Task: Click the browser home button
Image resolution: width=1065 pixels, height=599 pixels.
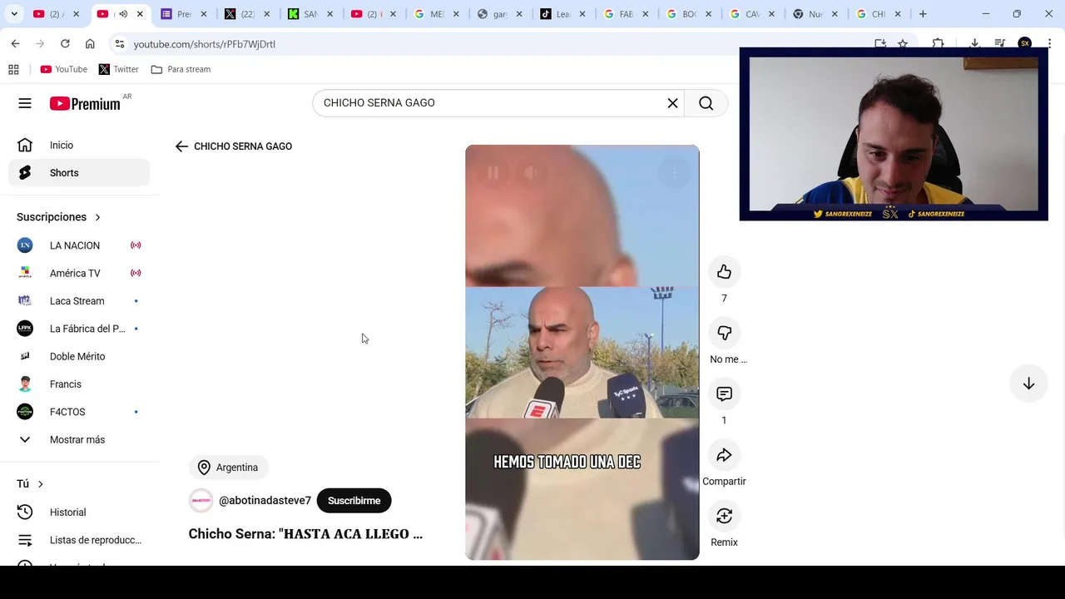Action: point(90,43)
